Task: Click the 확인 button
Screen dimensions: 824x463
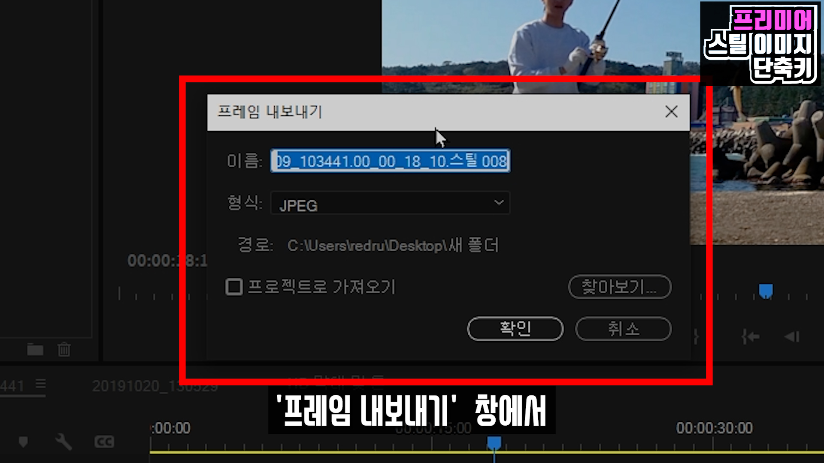Action: coord(515,329)
